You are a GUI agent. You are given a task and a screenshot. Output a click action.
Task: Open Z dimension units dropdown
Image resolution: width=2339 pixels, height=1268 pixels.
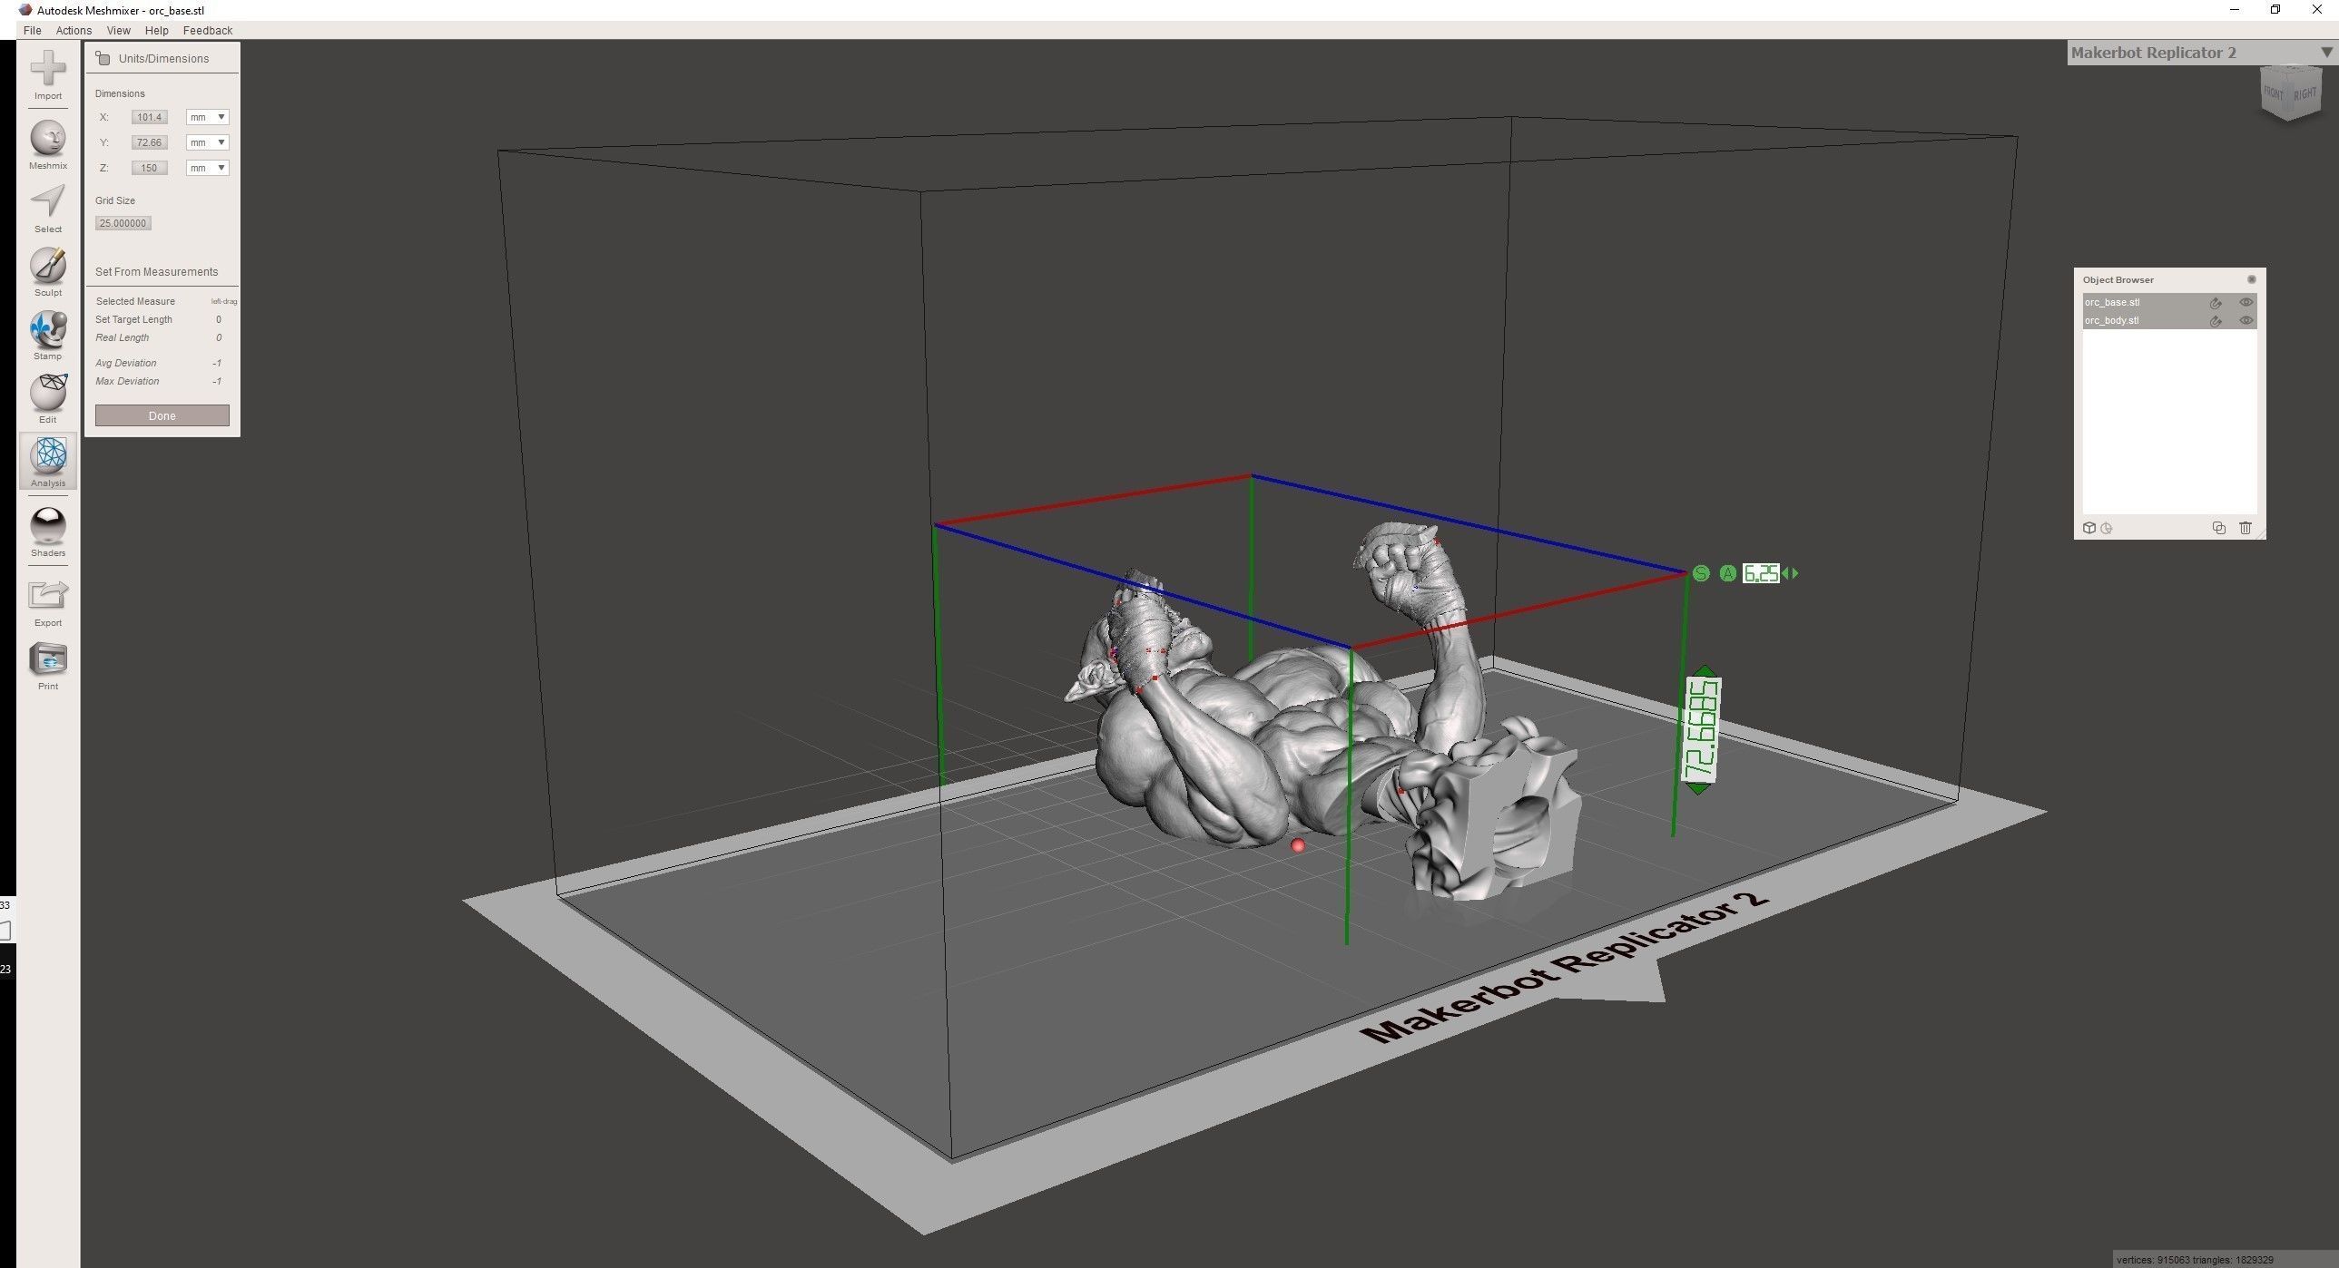[207, 168]
